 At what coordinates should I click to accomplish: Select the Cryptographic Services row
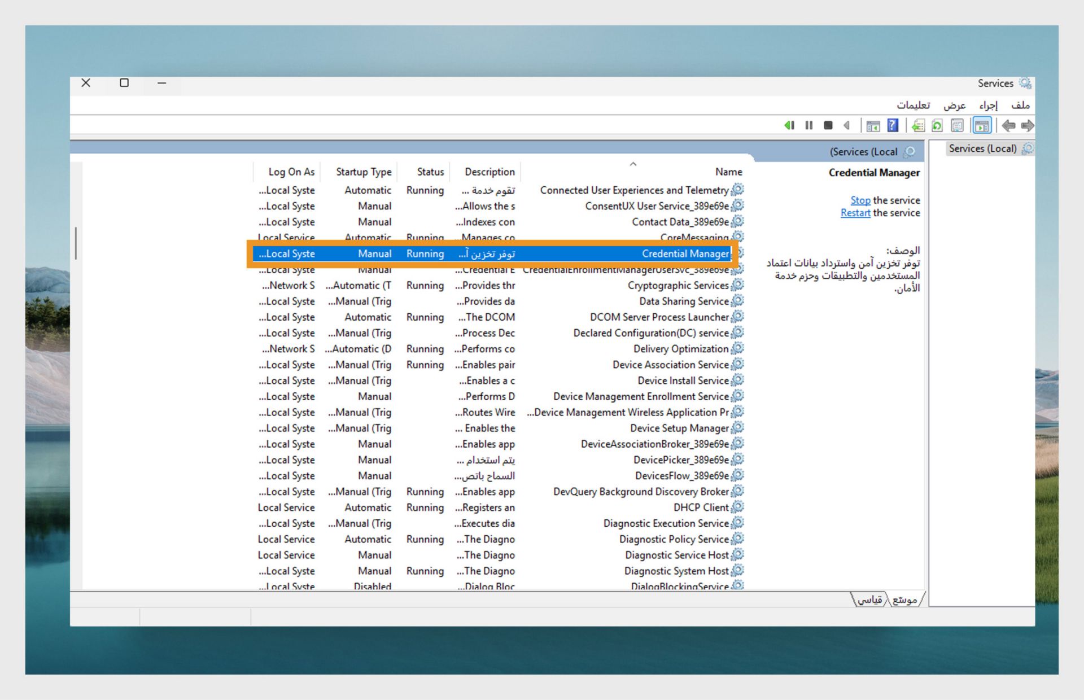(677, 286)
